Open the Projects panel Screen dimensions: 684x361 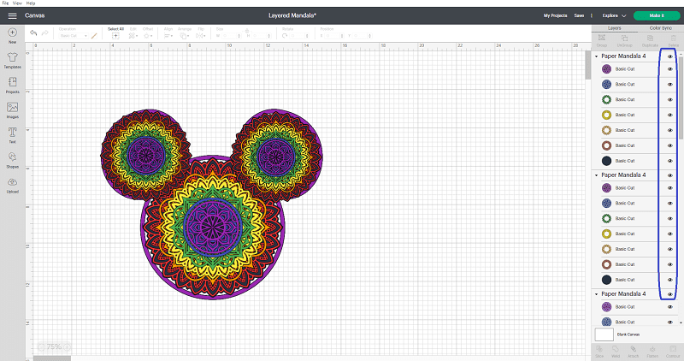pyautogui.click(x=12, y=86)
